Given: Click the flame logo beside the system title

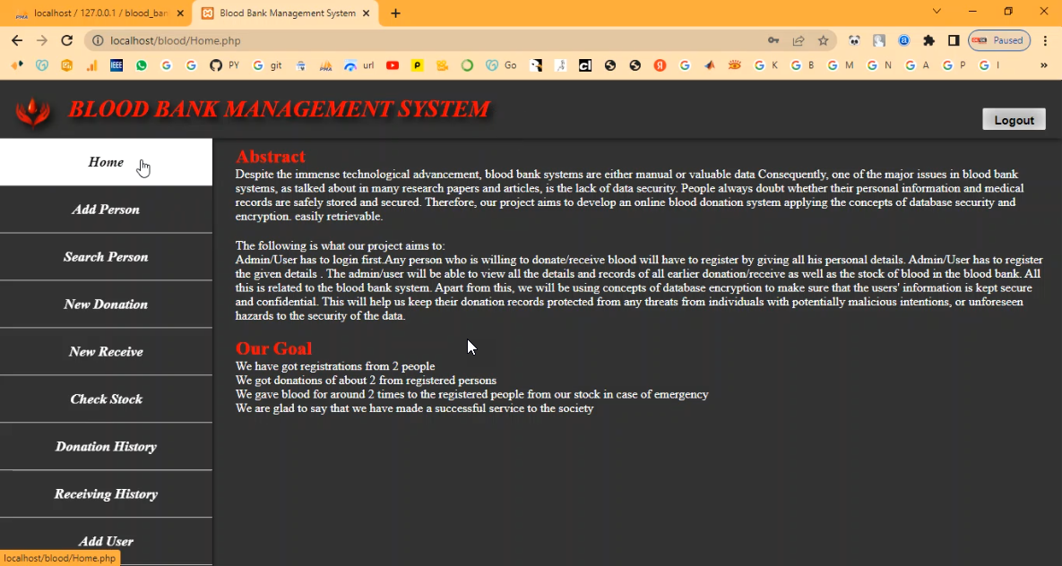Looking at the screenshot, I should coord(33,113).
